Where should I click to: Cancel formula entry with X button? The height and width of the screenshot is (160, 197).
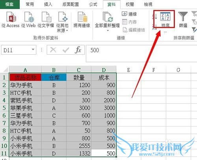53,50
